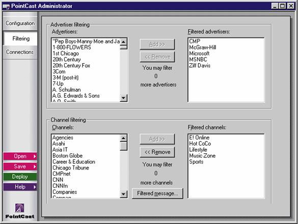Click the up arrow of Advertisers list scrollbar
The width and height of the screenshot is (298, 224).
coord(124,42)
